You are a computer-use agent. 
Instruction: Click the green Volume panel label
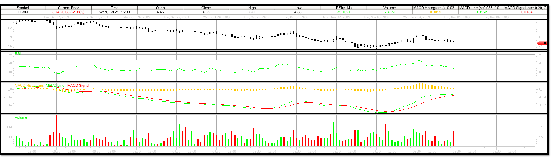pos(21,117)
